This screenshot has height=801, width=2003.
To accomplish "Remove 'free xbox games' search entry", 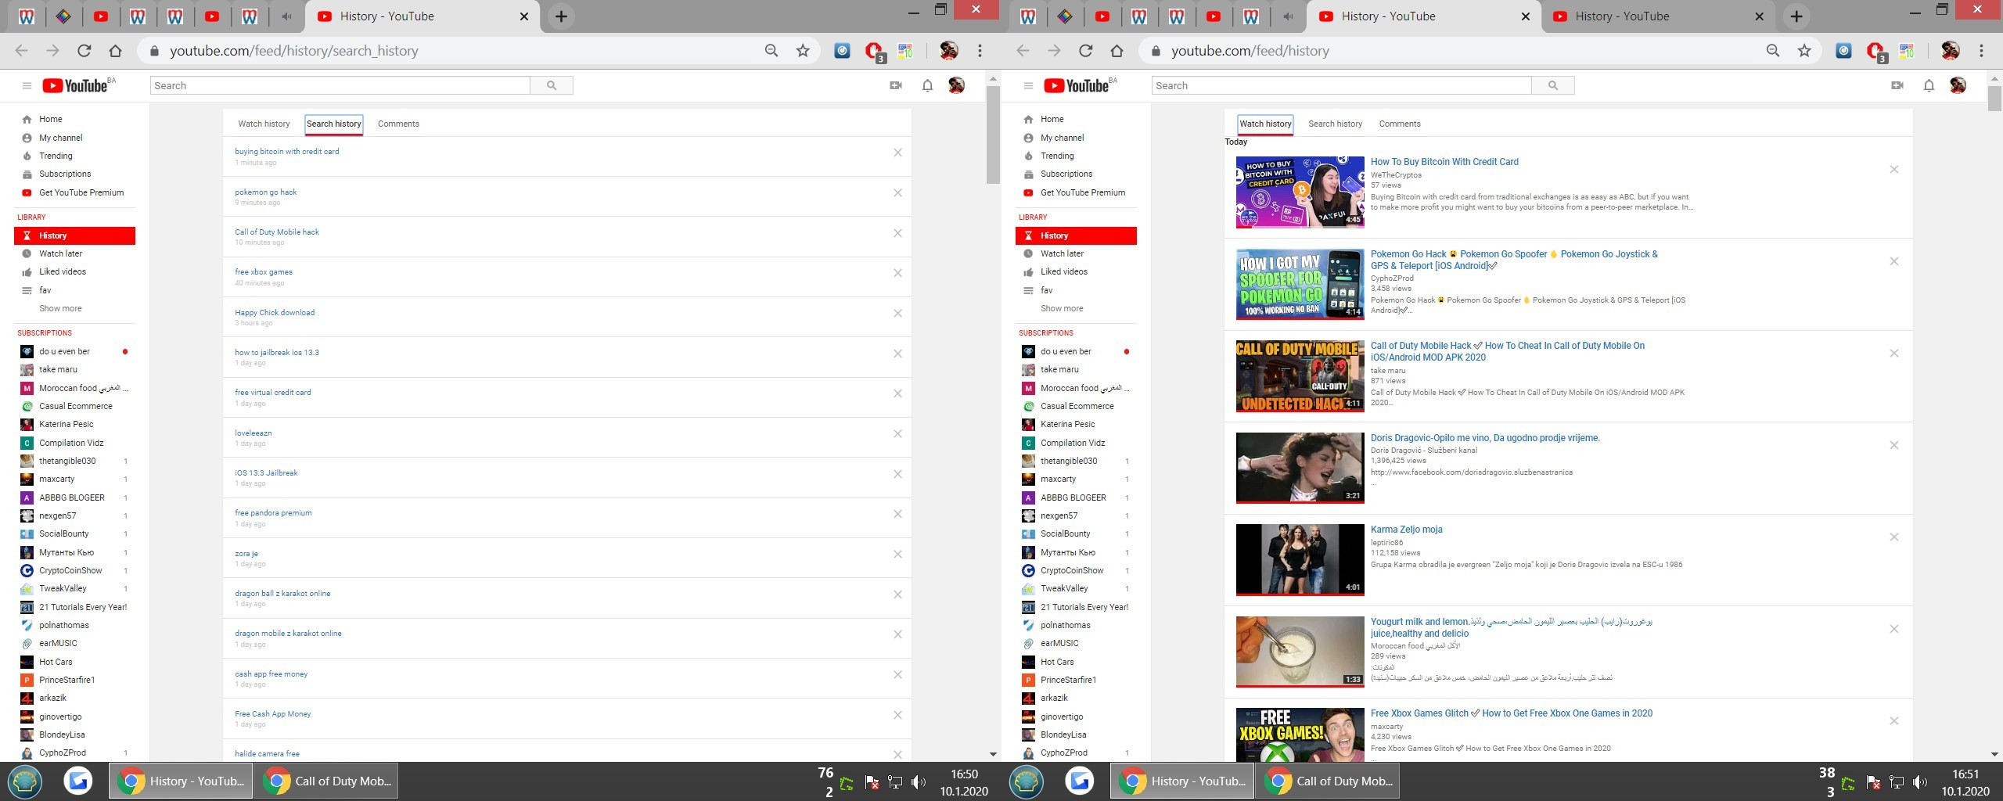I will [897, 273].
